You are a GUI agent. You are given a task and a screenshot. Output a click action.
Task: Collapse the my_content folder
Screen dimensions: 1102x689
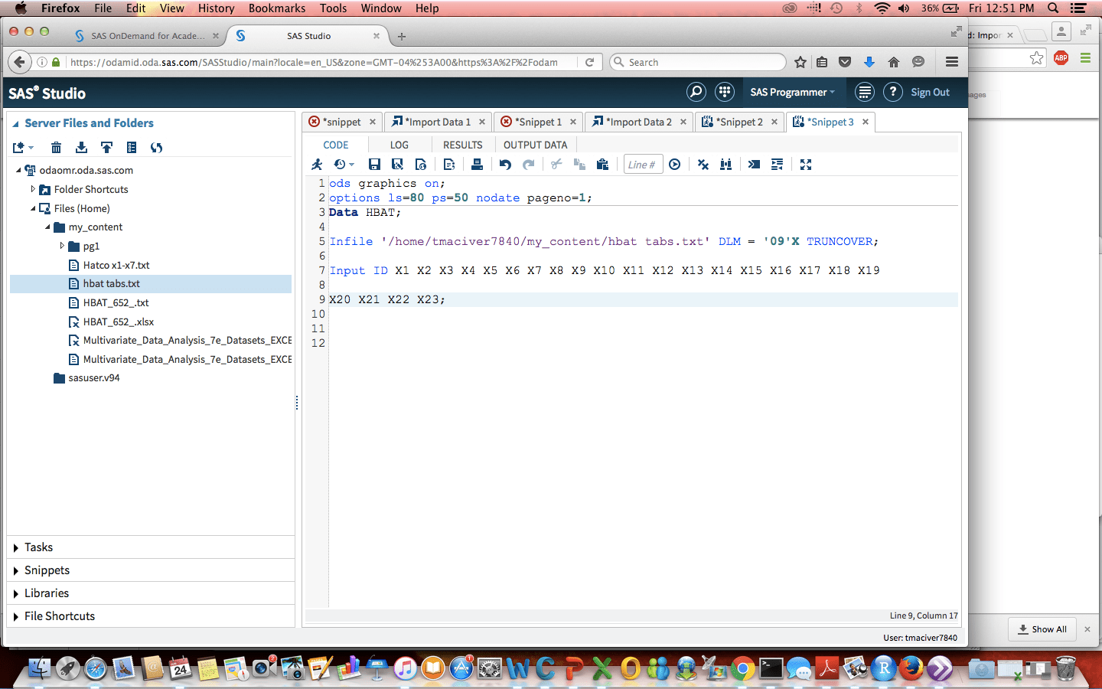click(46, 227)
